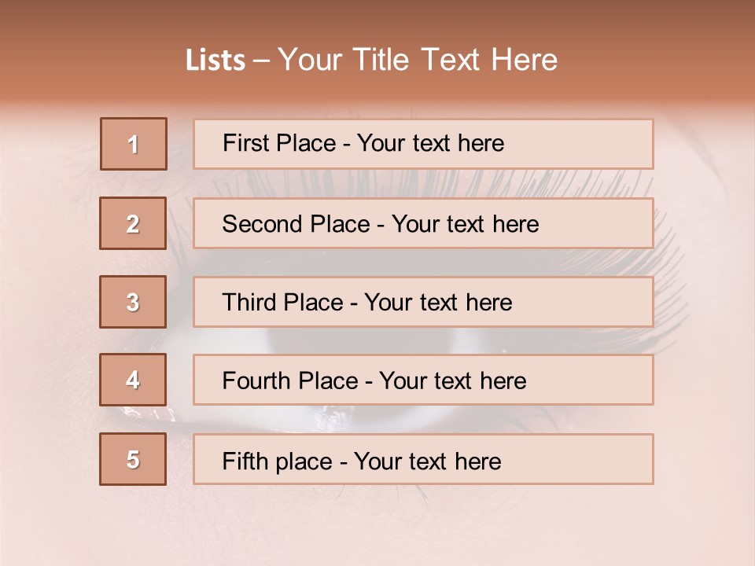Click the bold word "Lists" in title
This screenshot has width=755, height=566.
click(x=215, y=61)
